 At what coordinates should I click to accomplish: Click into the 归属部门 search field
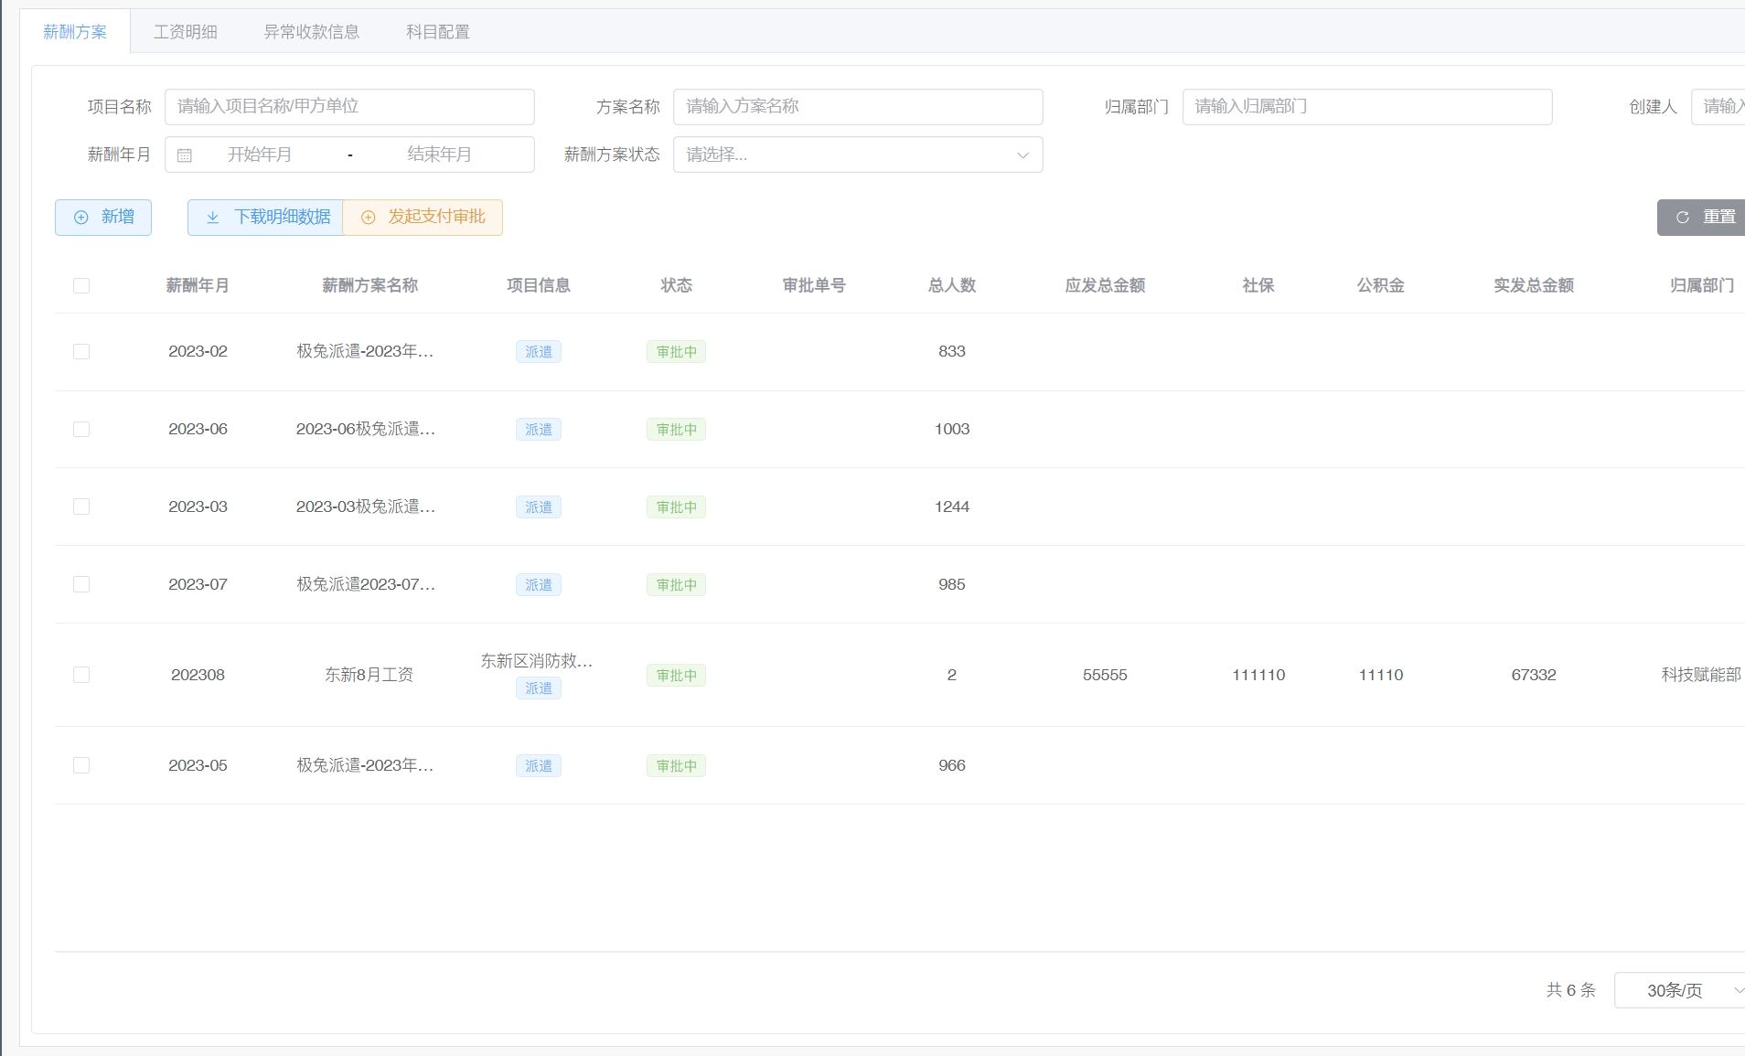[x=1366, y=107]
